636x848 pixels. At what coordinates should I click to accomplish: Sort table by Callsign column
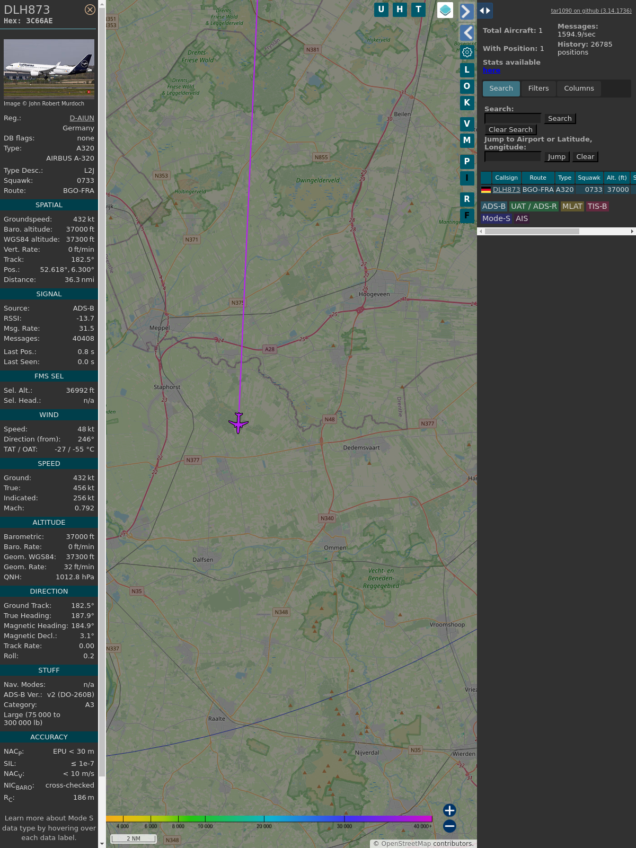[x=506, y=178]
